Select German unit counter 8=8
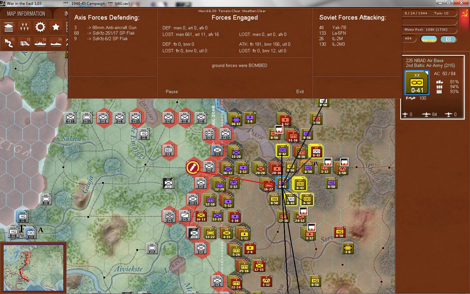 [x=46, y=199]
